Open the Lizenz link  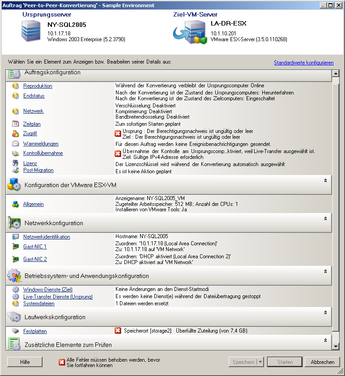point(30,163)
